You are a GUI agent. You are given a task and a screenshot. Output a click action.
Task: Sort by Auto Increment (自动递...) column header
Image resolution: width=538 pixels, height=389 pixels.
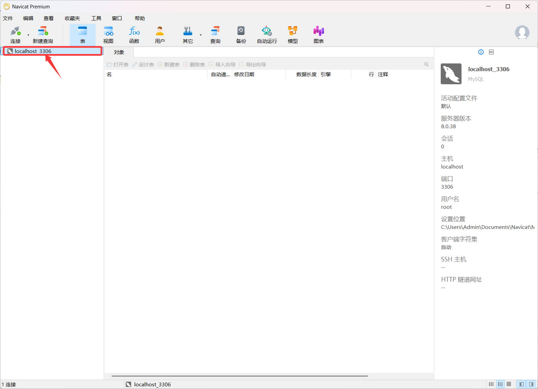(x=220, y=75)
